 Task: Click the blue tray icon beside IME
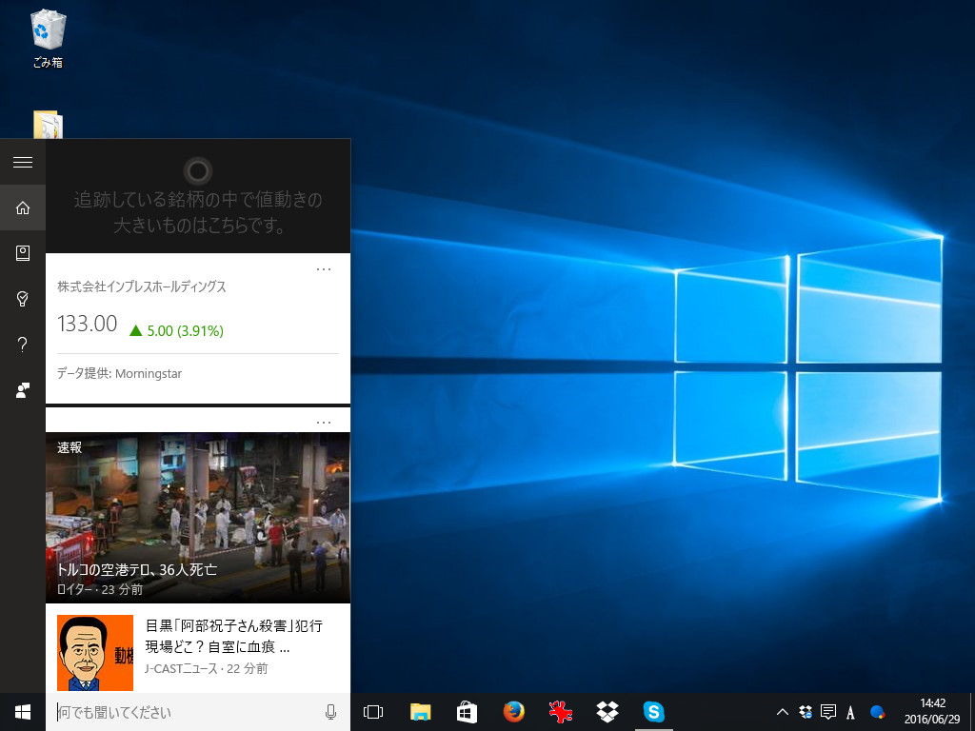pos(877,712)
